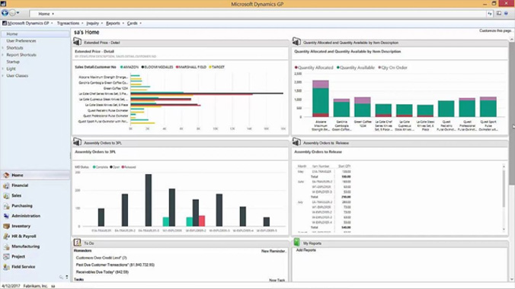
Task: Click the Forward navigation arrow button
Action: tap(12, 13)
